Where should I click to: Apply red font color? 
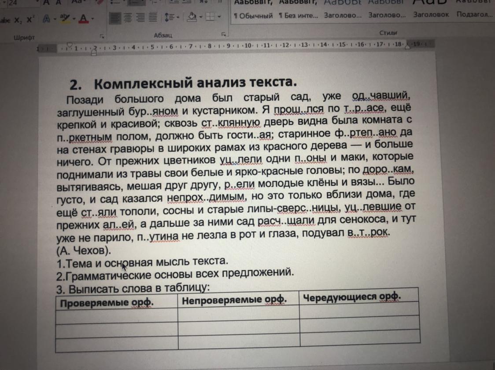[x=83, y=19]
